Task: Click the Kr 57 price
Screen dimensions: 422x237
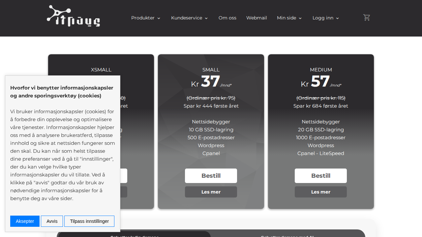Action: [321, 82]
